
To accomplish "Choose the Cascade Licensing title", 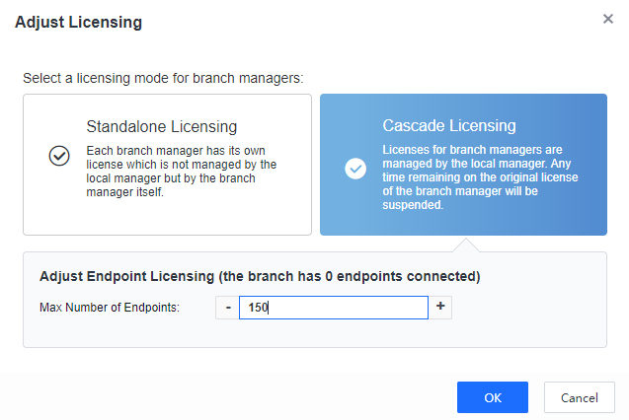I will [449, 126].
